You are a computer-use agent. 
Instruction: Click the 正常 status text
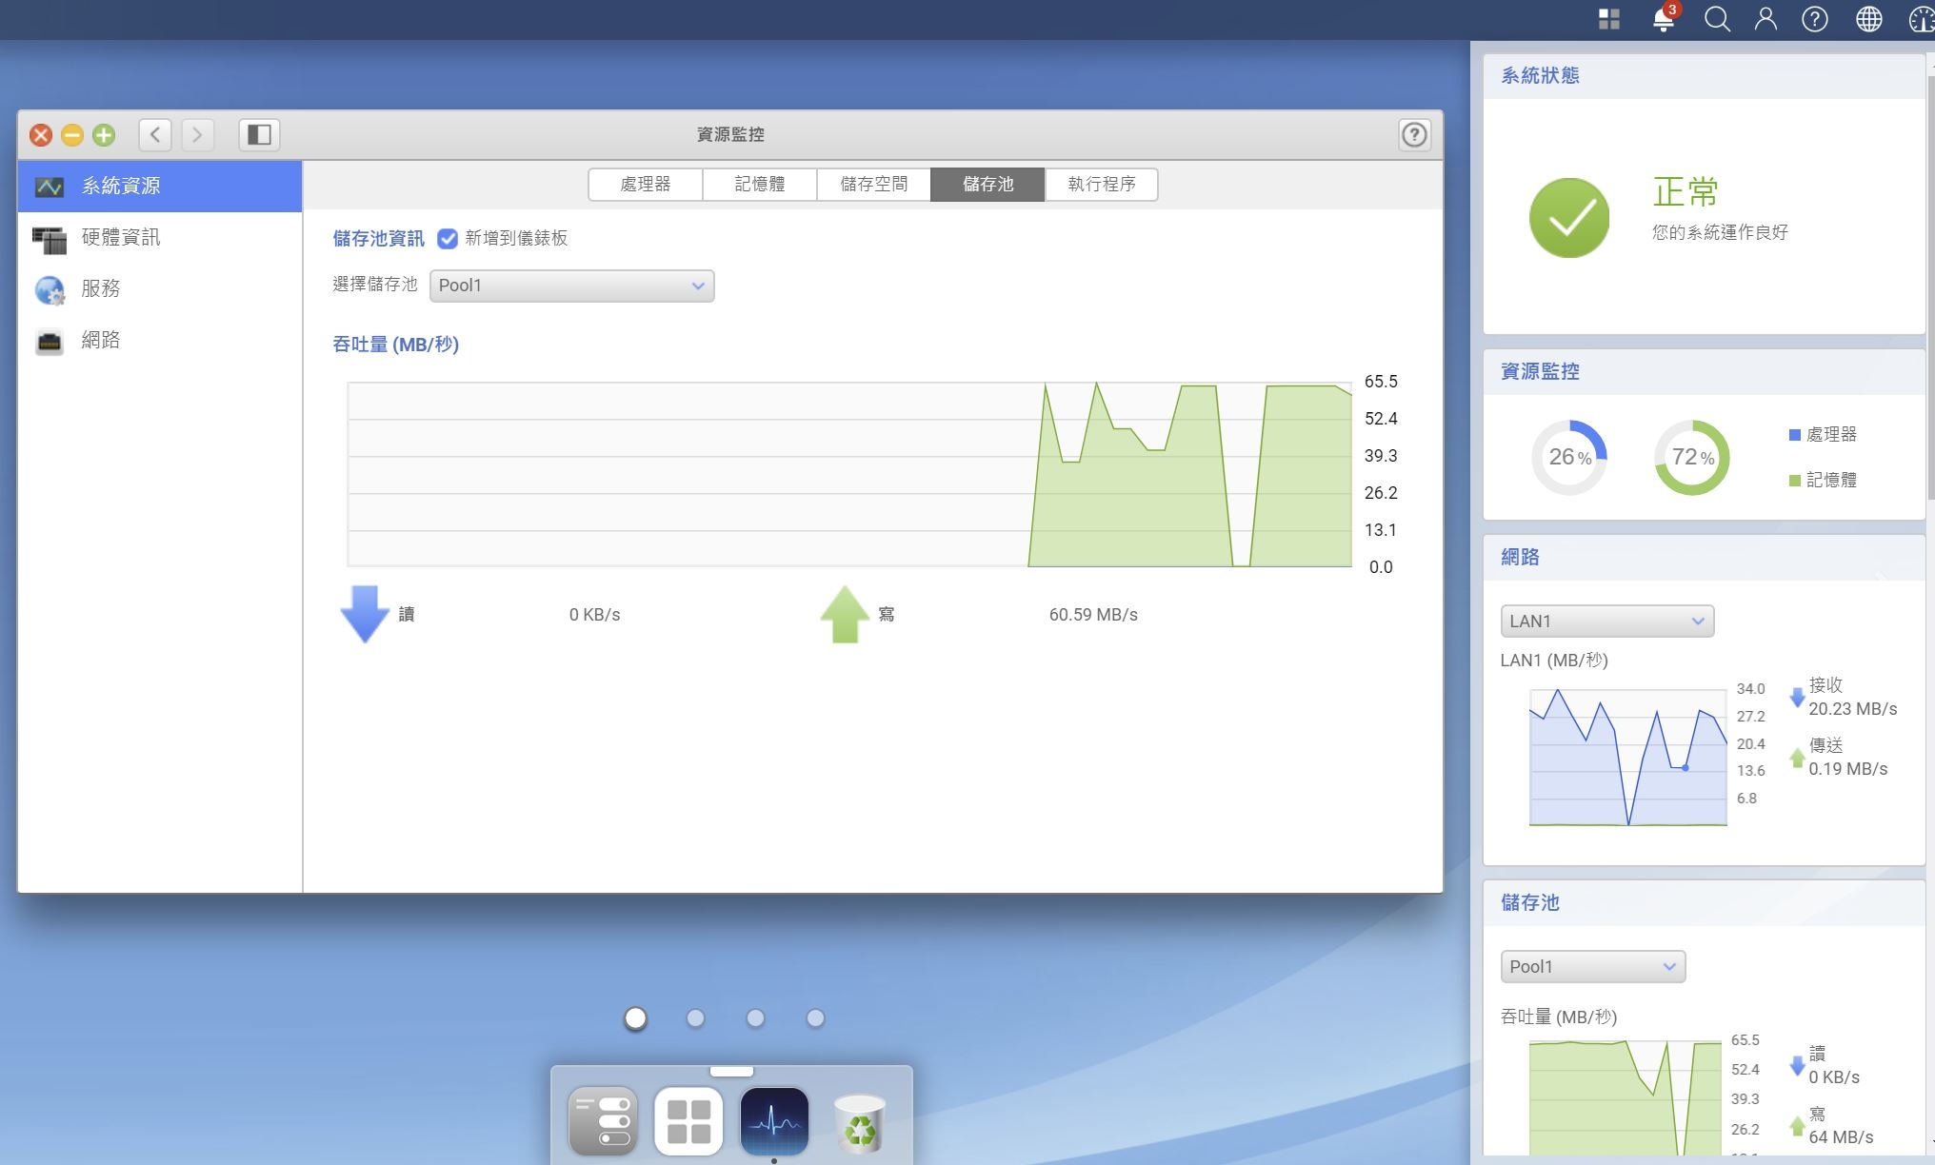[1686, 191]
